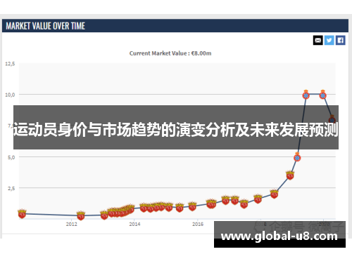Click the latest 8.0 value data marker
The height and width of the screenshot is (254, 352).
[x=332, y=119]
